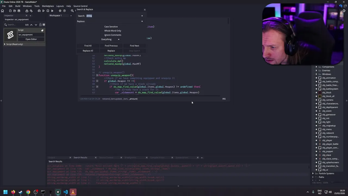Open the Build menu
Viewport: 348px width, 196px height.
18,6
